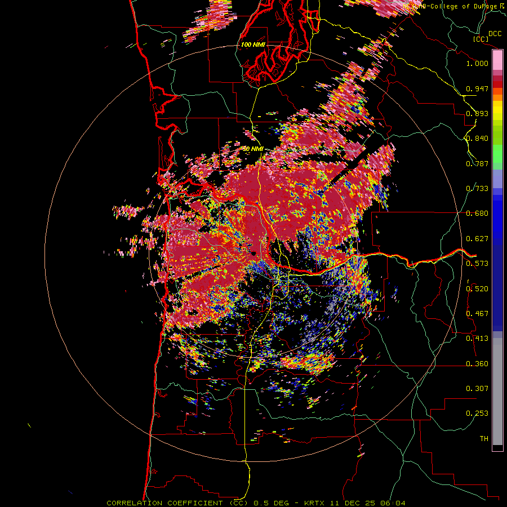Click the CORRELATION COEFFICIENT (CC) caption text
The image size is (507, 507).
177,503
